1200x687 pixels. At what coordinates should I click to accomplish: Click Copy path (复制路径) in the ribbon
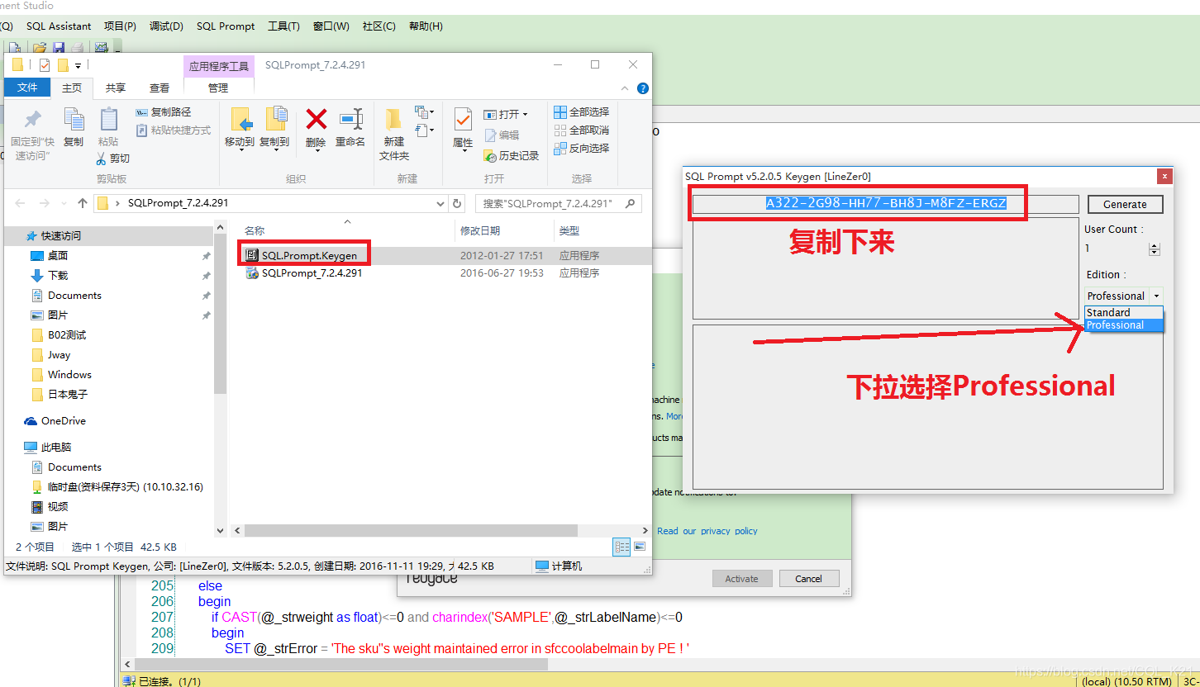pos(164,112)
